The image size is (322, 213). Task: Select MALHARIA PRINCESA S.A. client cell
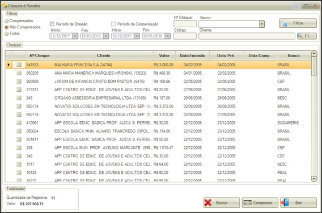[104, 65]
